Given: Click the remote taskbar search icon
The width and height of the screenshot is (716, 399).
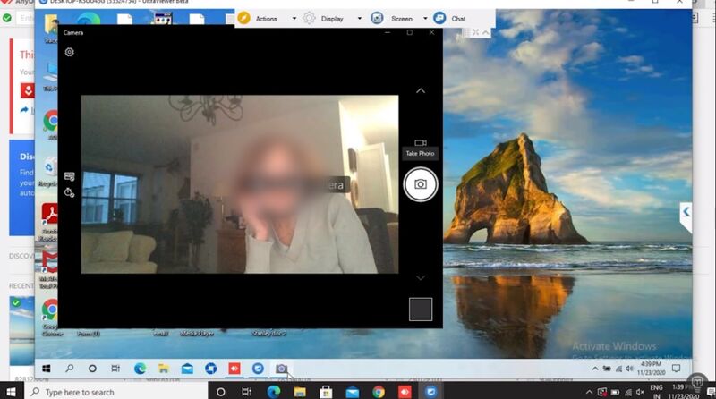Looking at the screenshot, I should 69,368.
